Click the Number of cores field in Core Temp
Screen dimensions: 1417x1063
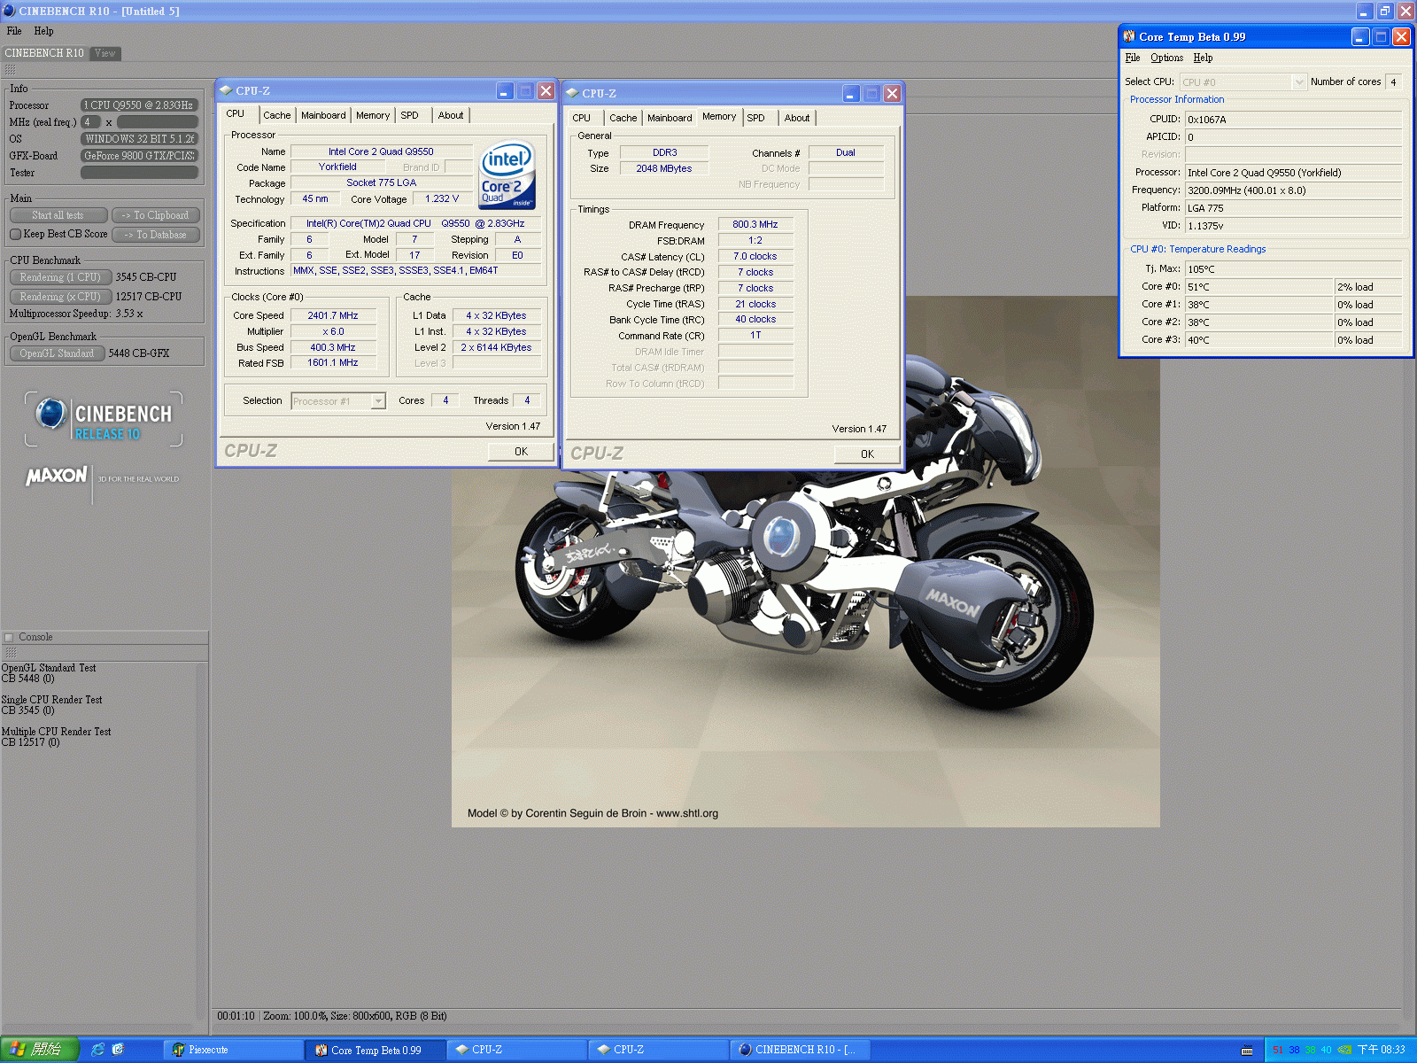pos(1393,81)
